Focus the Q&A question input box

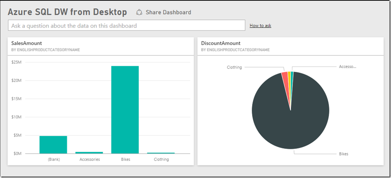(126, 25)
